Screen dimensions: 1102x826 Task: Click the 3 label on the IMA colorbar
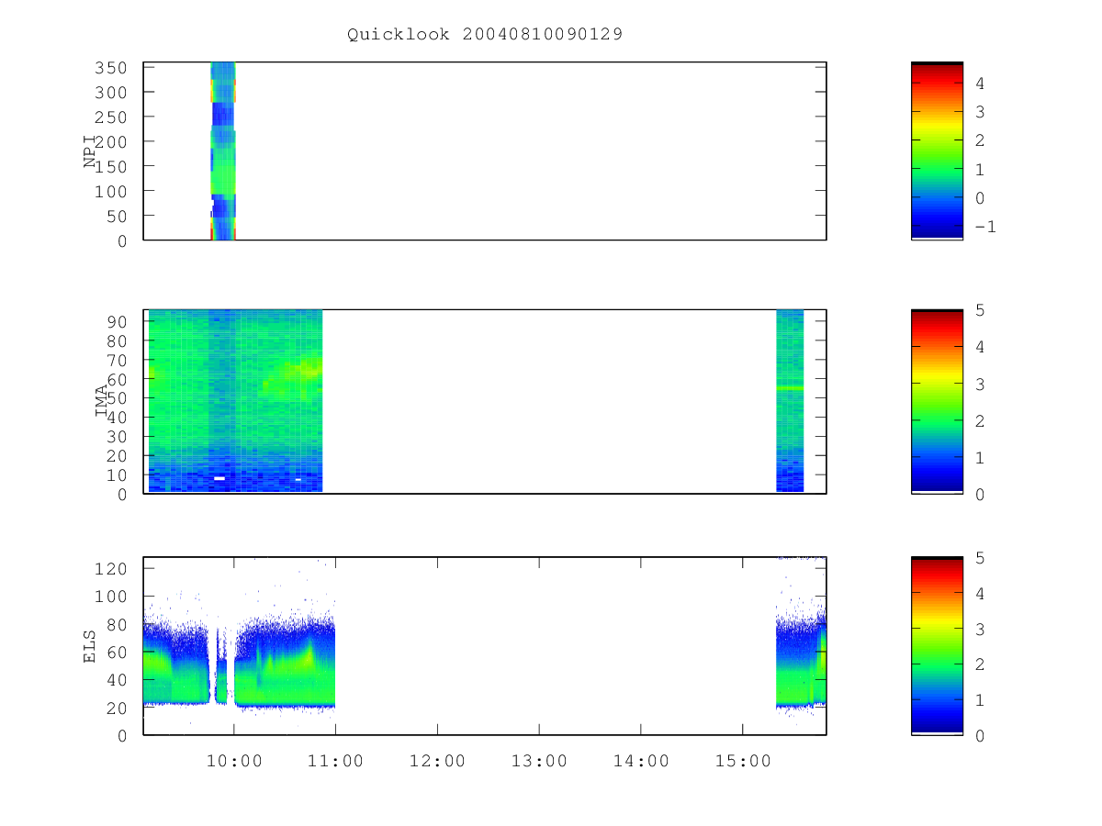coord(980,384)
